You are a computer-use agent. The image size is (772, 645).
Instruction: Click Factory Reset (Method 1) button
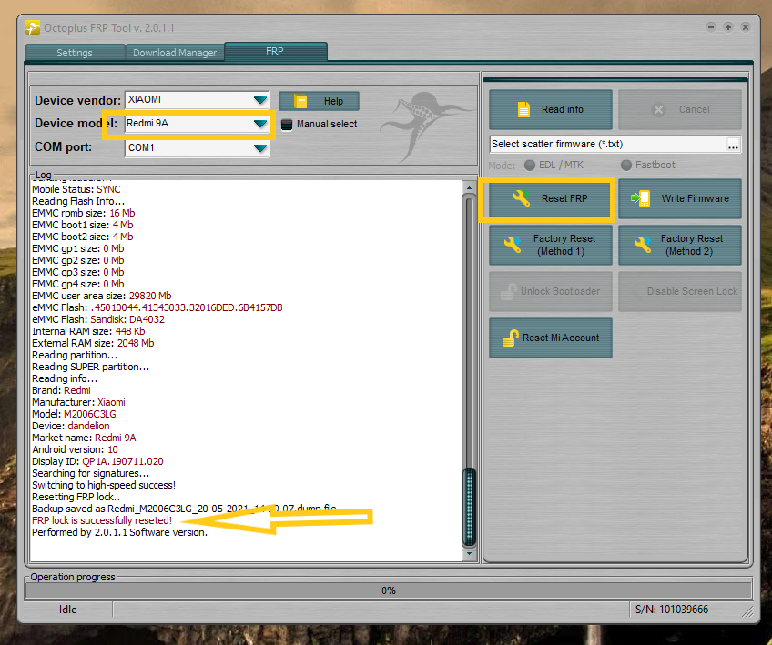[551, 245]
